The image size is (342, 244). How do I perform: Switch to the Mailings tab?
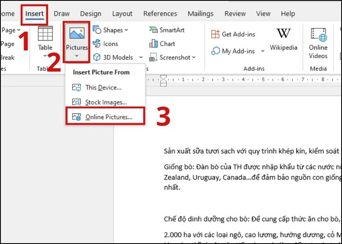pyautogui.click(x=200, y=13)
